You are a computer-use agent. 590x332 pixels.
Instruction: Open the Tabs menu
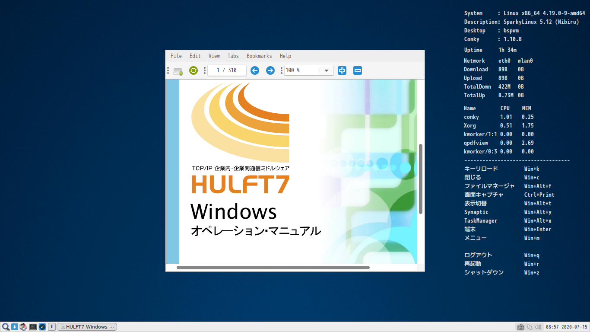[x=233, y=56]
